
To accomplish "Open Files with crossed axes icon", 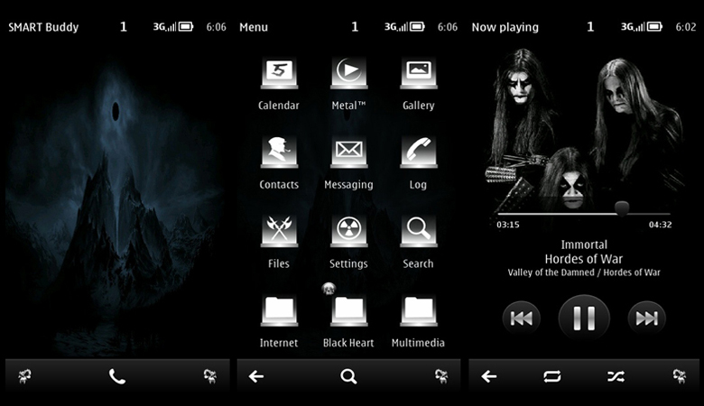I will pos(279,232).
